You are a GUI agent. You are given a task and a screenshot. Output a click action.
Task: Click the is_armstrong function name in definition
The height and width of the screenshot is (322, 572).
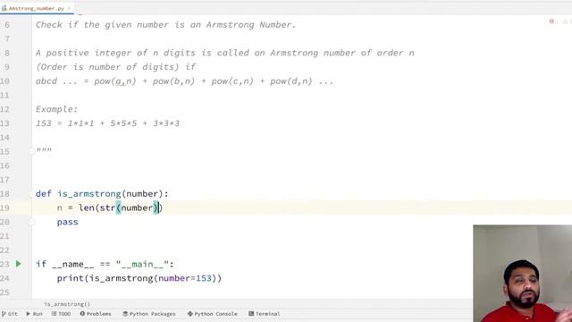pos(89,193)
